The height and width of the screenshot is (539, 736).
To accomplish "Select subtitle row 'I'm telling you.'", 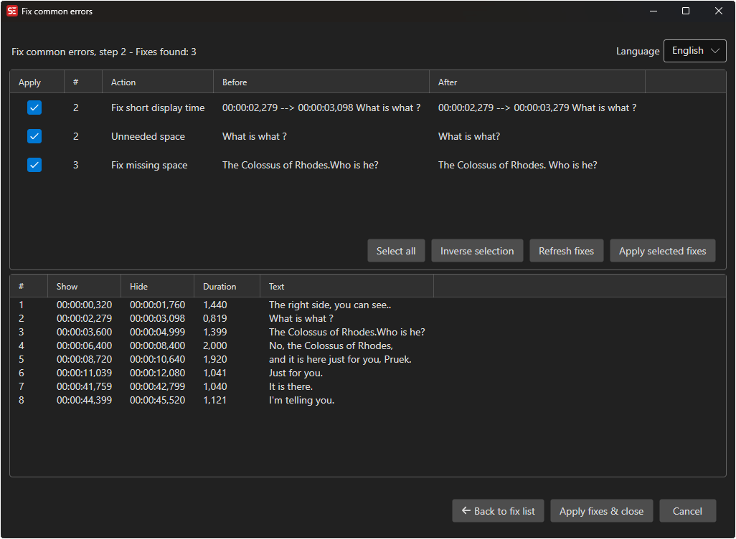I will (x=301, y=400).
